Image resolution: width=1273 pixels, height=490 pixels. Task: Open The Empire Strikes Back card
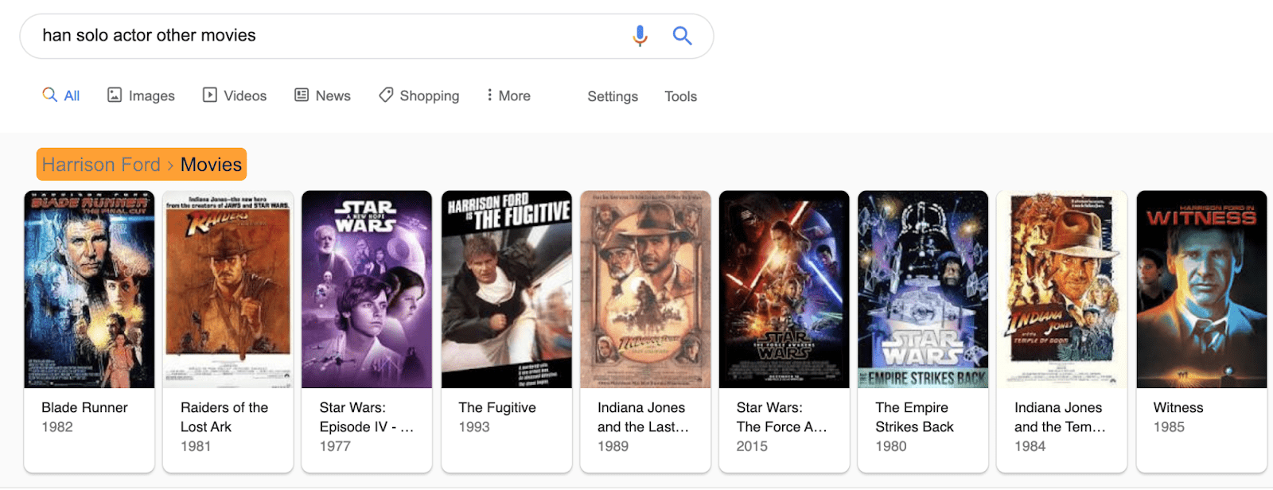[922, 288]
